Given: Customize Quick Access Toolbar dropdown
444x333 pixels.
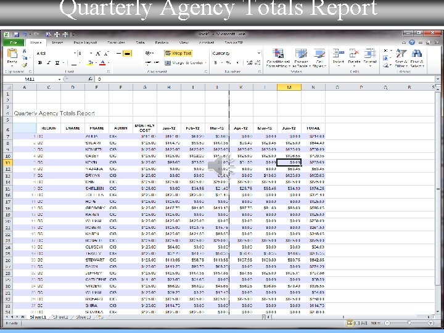Looking at the screenshot, I should coord(73,35).
